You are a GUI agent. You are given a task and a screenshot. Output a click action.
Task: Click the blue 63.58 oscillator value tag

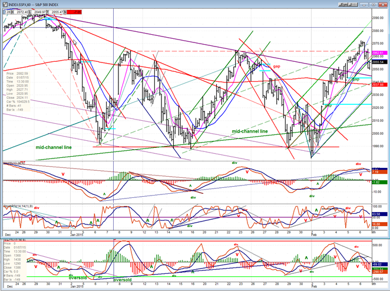click(x=377, y=213)
